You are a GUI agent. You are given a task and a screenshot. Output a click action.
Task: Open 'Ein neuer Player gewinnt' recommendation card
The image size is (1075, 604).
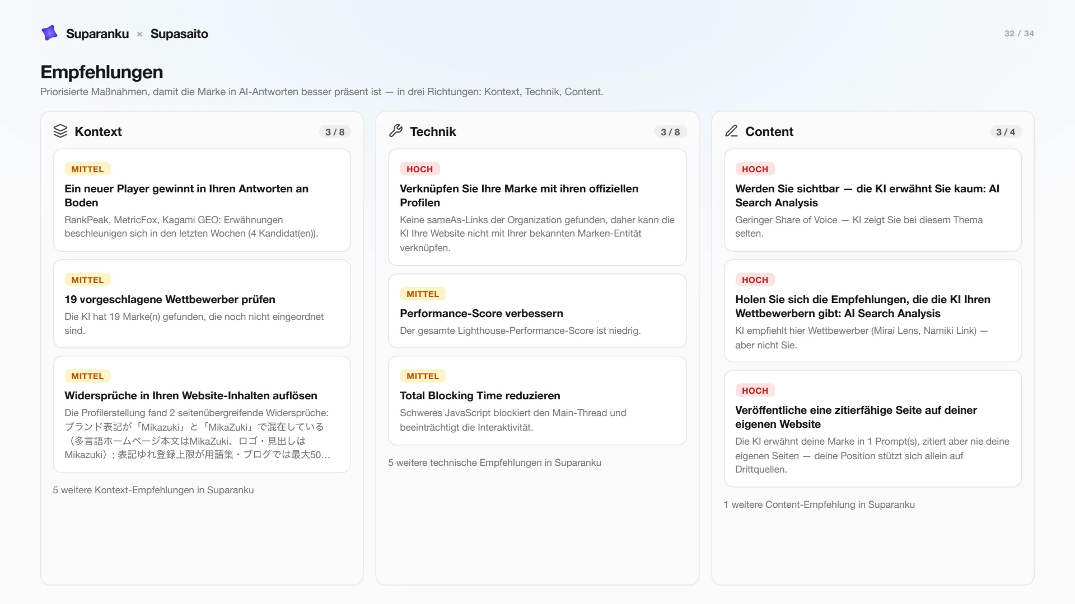(202, 200)
